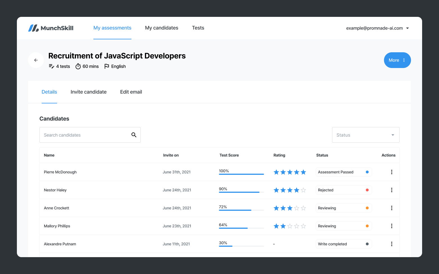The image size is (439, 274).
Task: Click Anne Crockett's 72% score value
Action: point(223,207)
